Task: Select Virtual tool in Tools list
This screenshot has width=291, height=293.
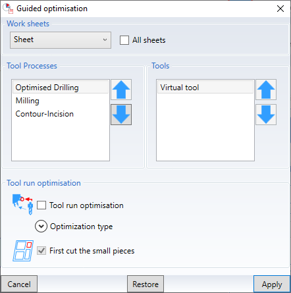Action: point(205,88)
